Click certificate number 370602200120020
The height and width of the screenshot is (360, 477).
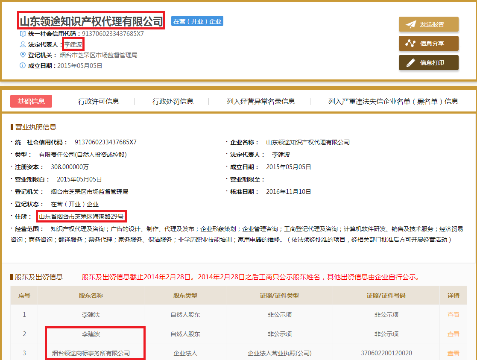386,353
